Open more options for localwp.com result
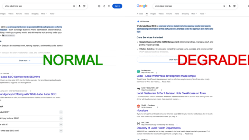 (156, 73)
